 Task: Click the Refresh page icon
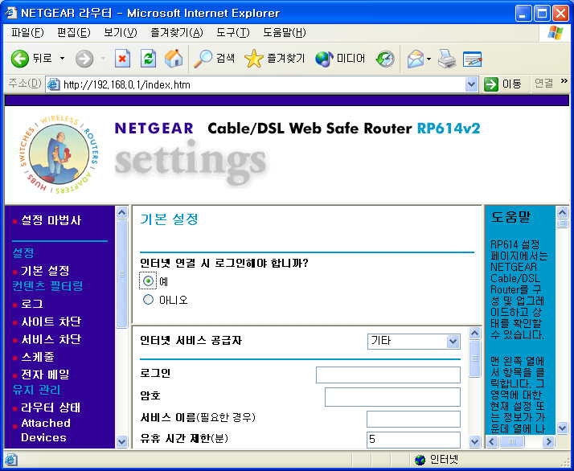(x=148, y=59)
